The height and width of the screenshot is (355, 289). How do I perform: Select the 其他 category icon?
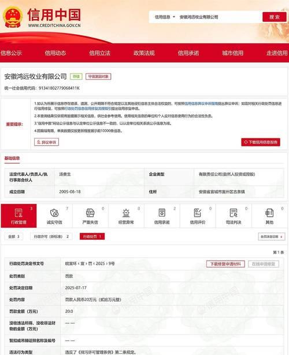pyautogui.click(x=269, y=213)
